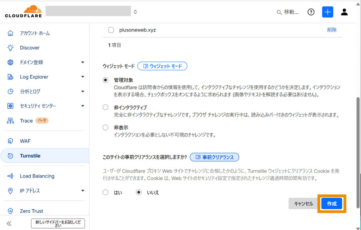This screenshot has height=230, width=361.
Task: Click the search magnifier icon
Action: coord(279,12)
